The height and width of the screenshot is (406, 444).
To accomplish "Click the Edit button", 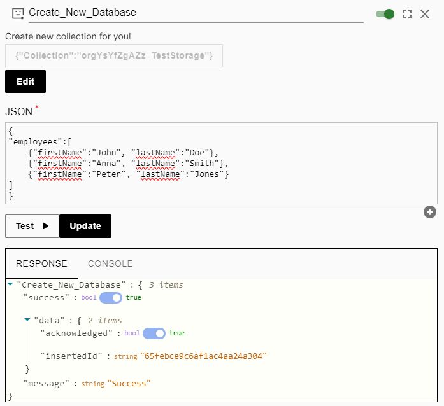I will tap(25, 81).
